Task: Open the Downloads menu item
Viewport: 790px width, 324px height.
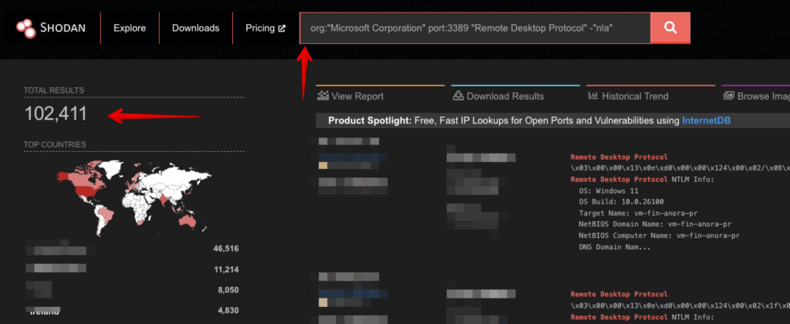Action: pos(195,29)
